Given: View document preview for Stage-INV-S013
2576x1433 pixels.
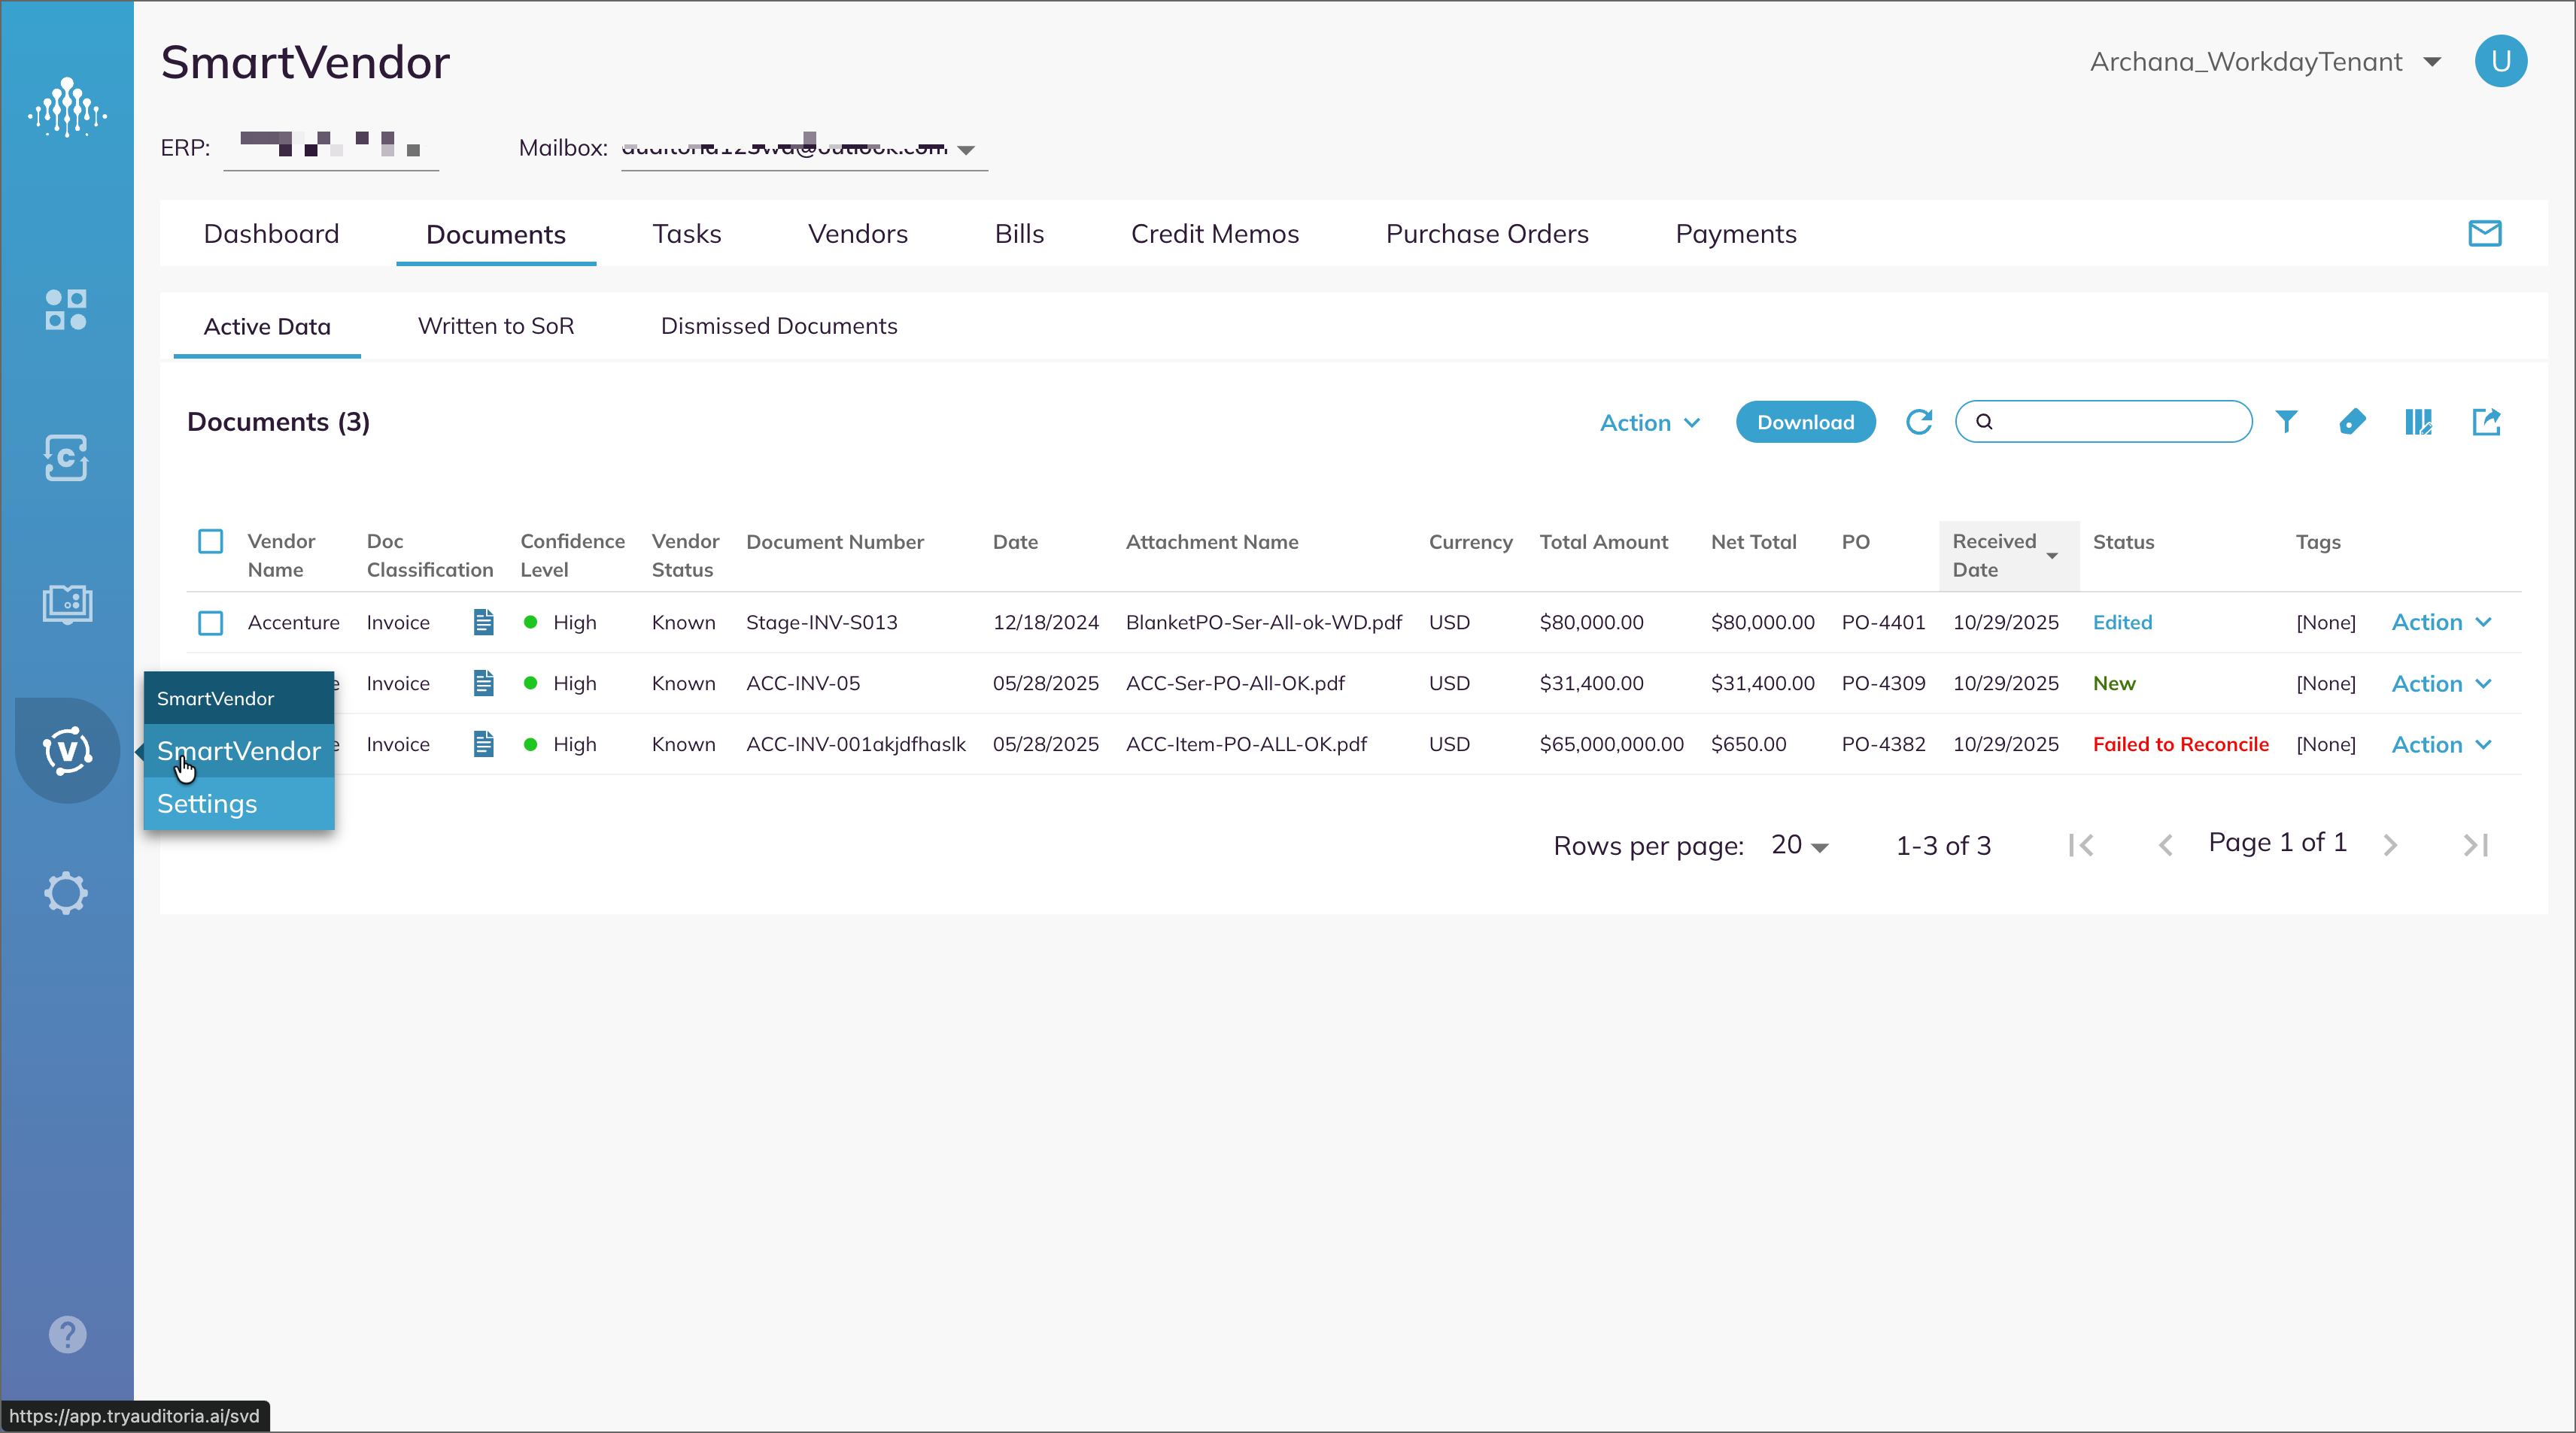Looking at the screenshot, I should (x=483, y=622).
